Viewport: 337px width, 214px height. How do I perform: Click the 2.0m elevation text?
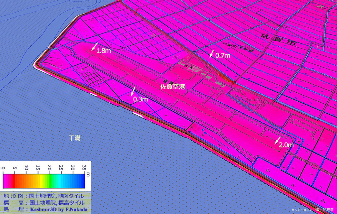coord(286,145)
